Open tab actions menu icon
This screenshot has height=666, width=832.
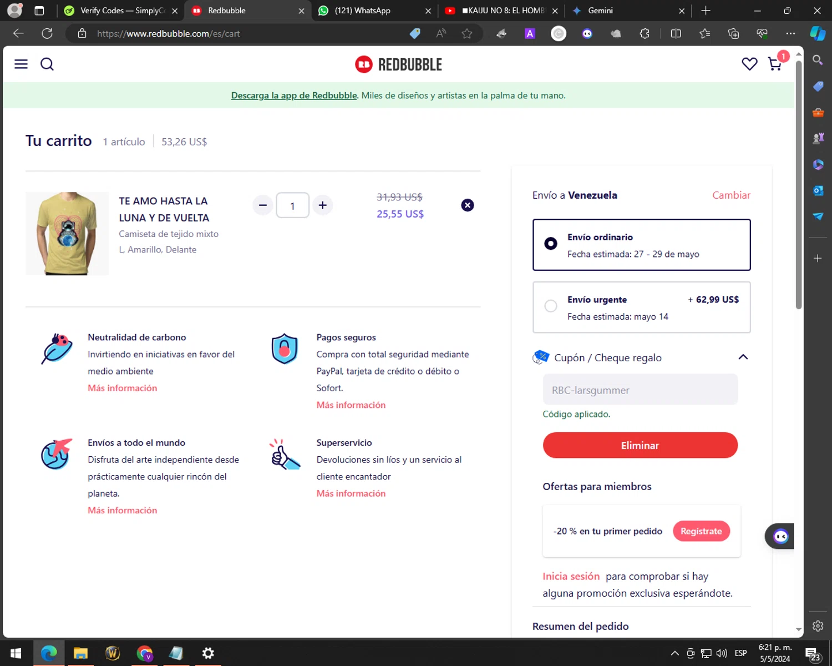click(39, 11)
